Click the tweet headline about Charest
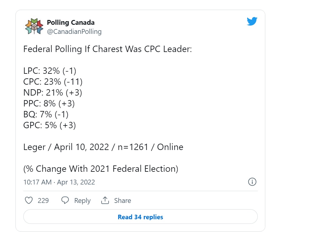This screenshot has width=318, height=238. click(x=108, y=49)
